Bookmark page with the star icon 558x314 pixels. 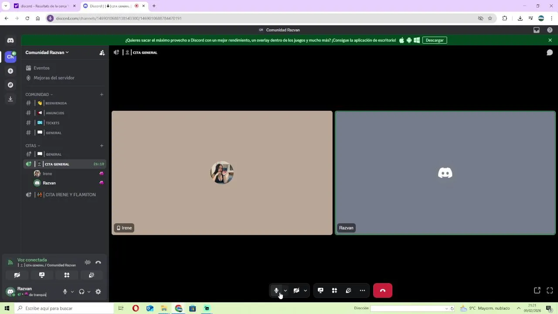[x=490, y=18]
